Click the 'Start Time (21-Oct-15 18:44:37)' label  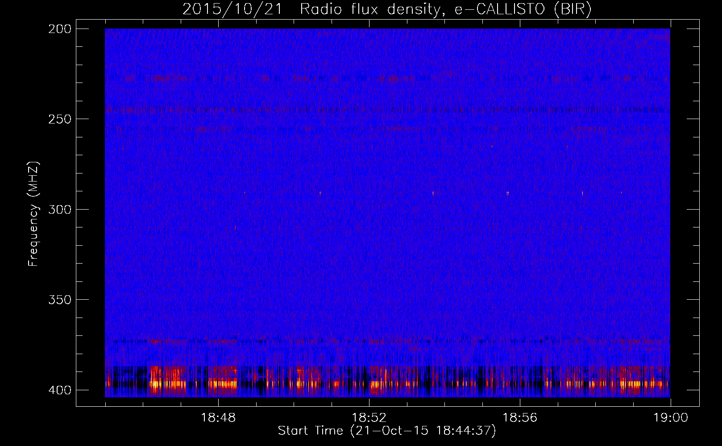pos(387,431)
